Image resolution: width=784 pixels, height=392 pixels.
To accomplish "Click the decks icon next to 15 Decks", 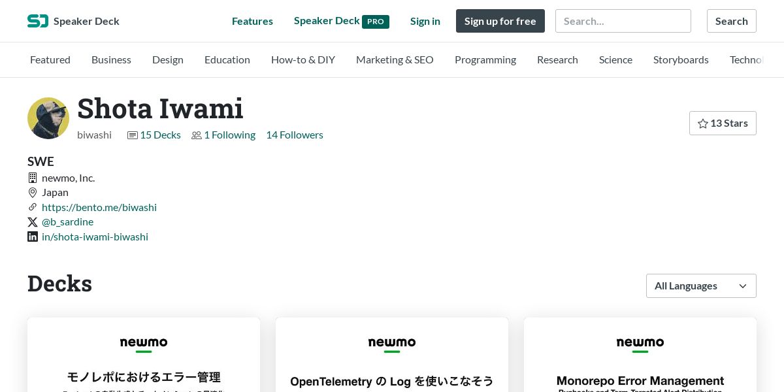I will coord(133,135).
